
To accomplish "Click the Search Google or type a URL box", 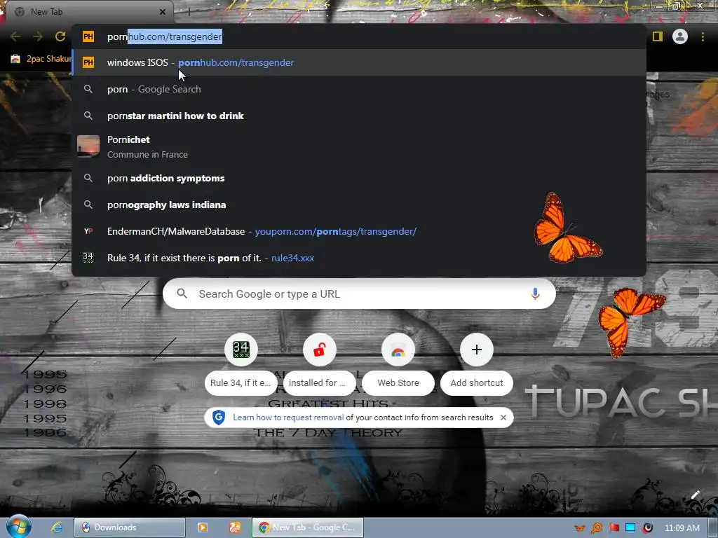I will tap(359, 294).
